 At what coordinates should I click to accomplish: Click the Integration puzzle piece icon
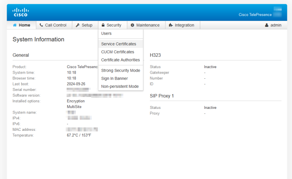click(x=171, y=25)
